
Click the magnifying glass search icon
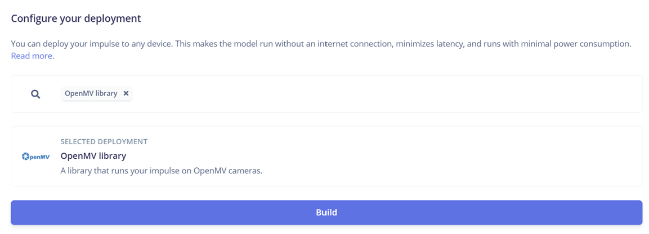35,94
